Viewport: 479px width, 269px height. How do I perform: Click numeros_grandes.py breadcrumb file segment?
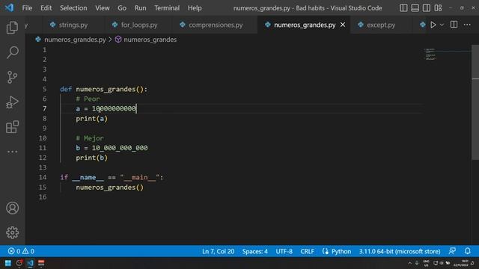75,40
